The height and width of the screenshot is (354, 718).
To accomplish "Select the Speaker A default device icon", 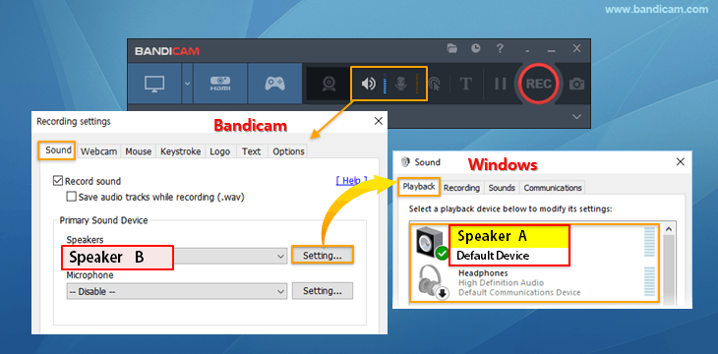I will click(431, 244).
